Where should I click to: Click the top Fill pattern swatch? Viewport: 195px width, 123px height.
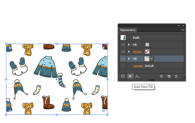click(147, 45)
